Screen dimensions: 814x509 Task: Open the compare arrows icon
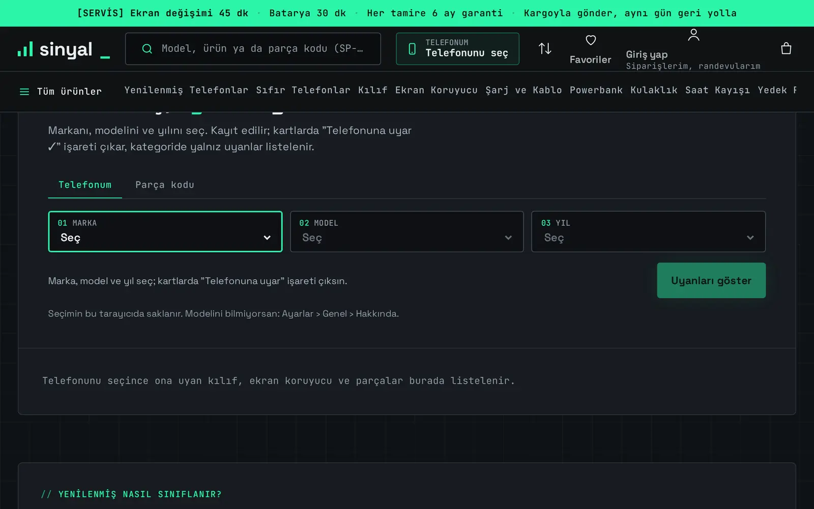(x=545, y=49)
